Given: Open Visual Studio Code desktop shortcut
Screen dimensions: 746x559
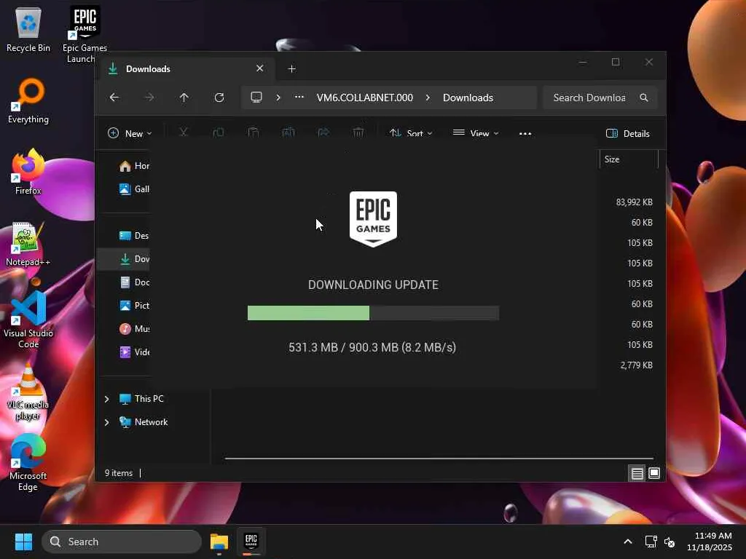Looking at the screenshot, I should (28, 320).
